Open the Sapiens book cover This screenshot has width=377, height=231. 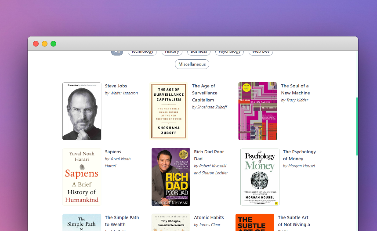(82, 177)
